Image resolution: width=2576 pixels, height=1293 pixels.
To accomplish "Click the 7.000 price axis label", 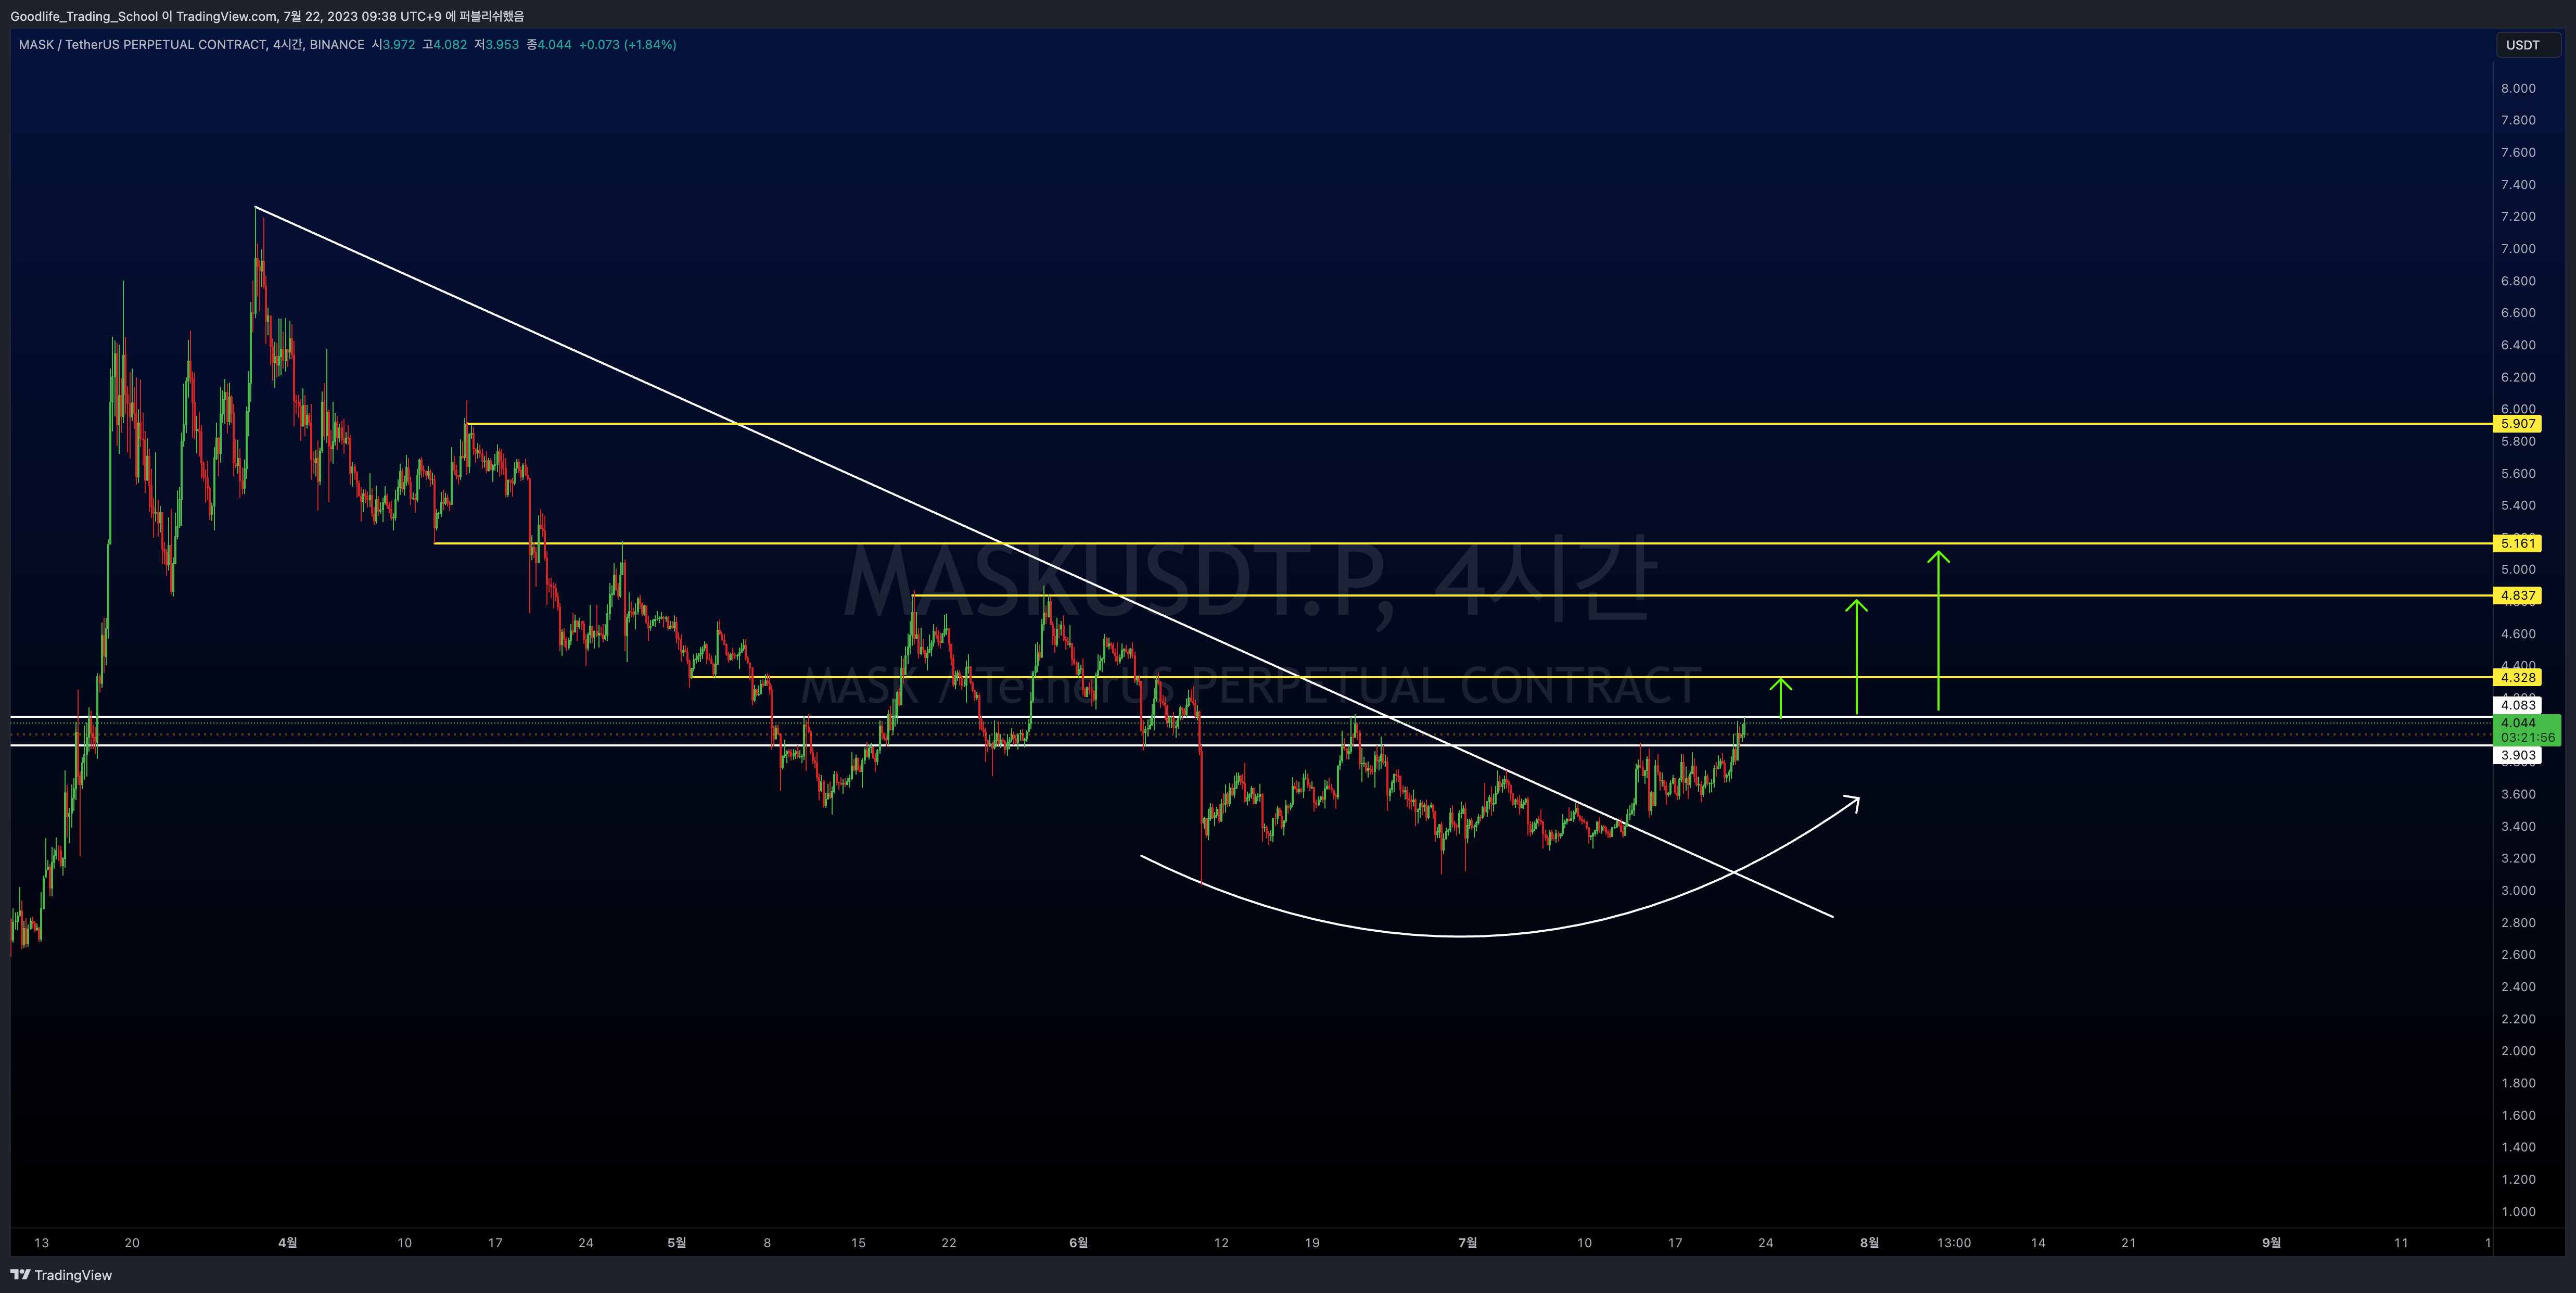I will pyautogui.click(x=2518, y=248).
